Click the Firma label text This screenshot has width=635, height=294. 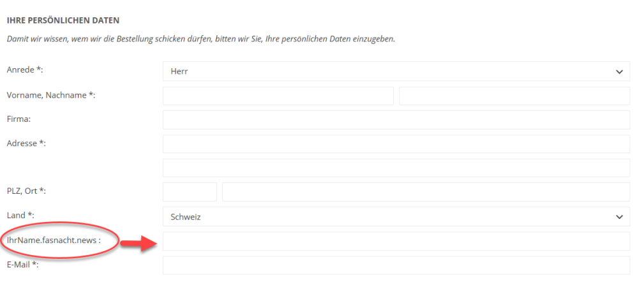[x=19, y=119]
